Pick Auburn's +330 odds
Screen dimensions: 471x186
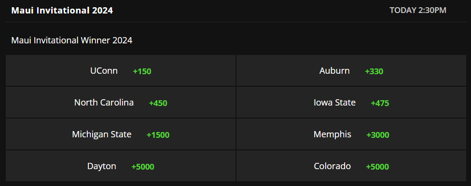[374, 71]
